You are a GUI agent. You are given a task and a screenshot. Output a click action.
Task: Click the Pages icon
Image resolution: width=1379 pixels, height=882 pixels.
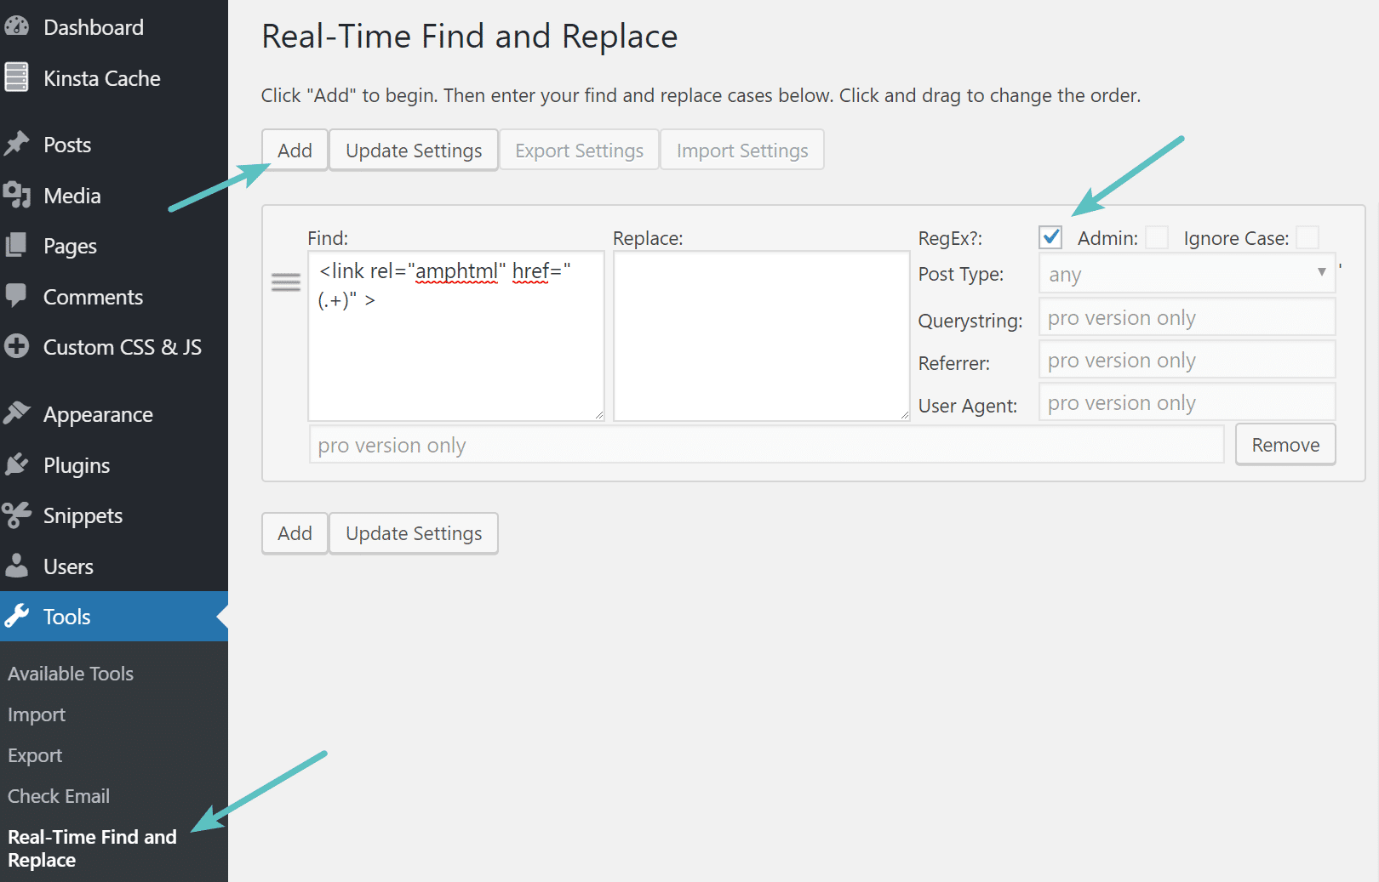pos(17,245)
